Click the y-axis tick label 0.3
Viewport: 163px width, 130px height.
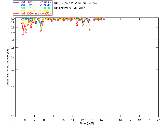[12, 70]
